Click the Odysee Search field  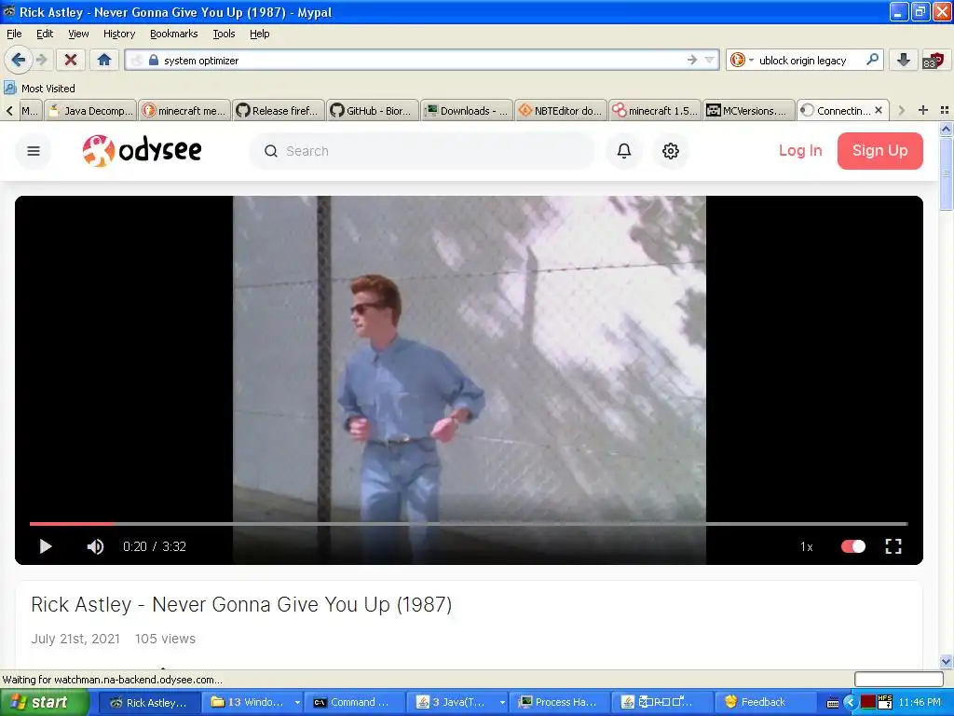point(422,151)
